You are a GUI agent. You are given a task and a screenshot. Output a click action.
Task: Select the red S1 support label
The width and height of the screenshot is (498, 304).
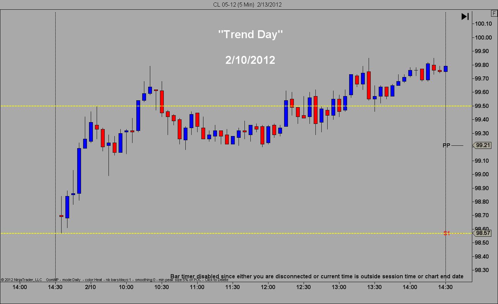click(447, 233)
